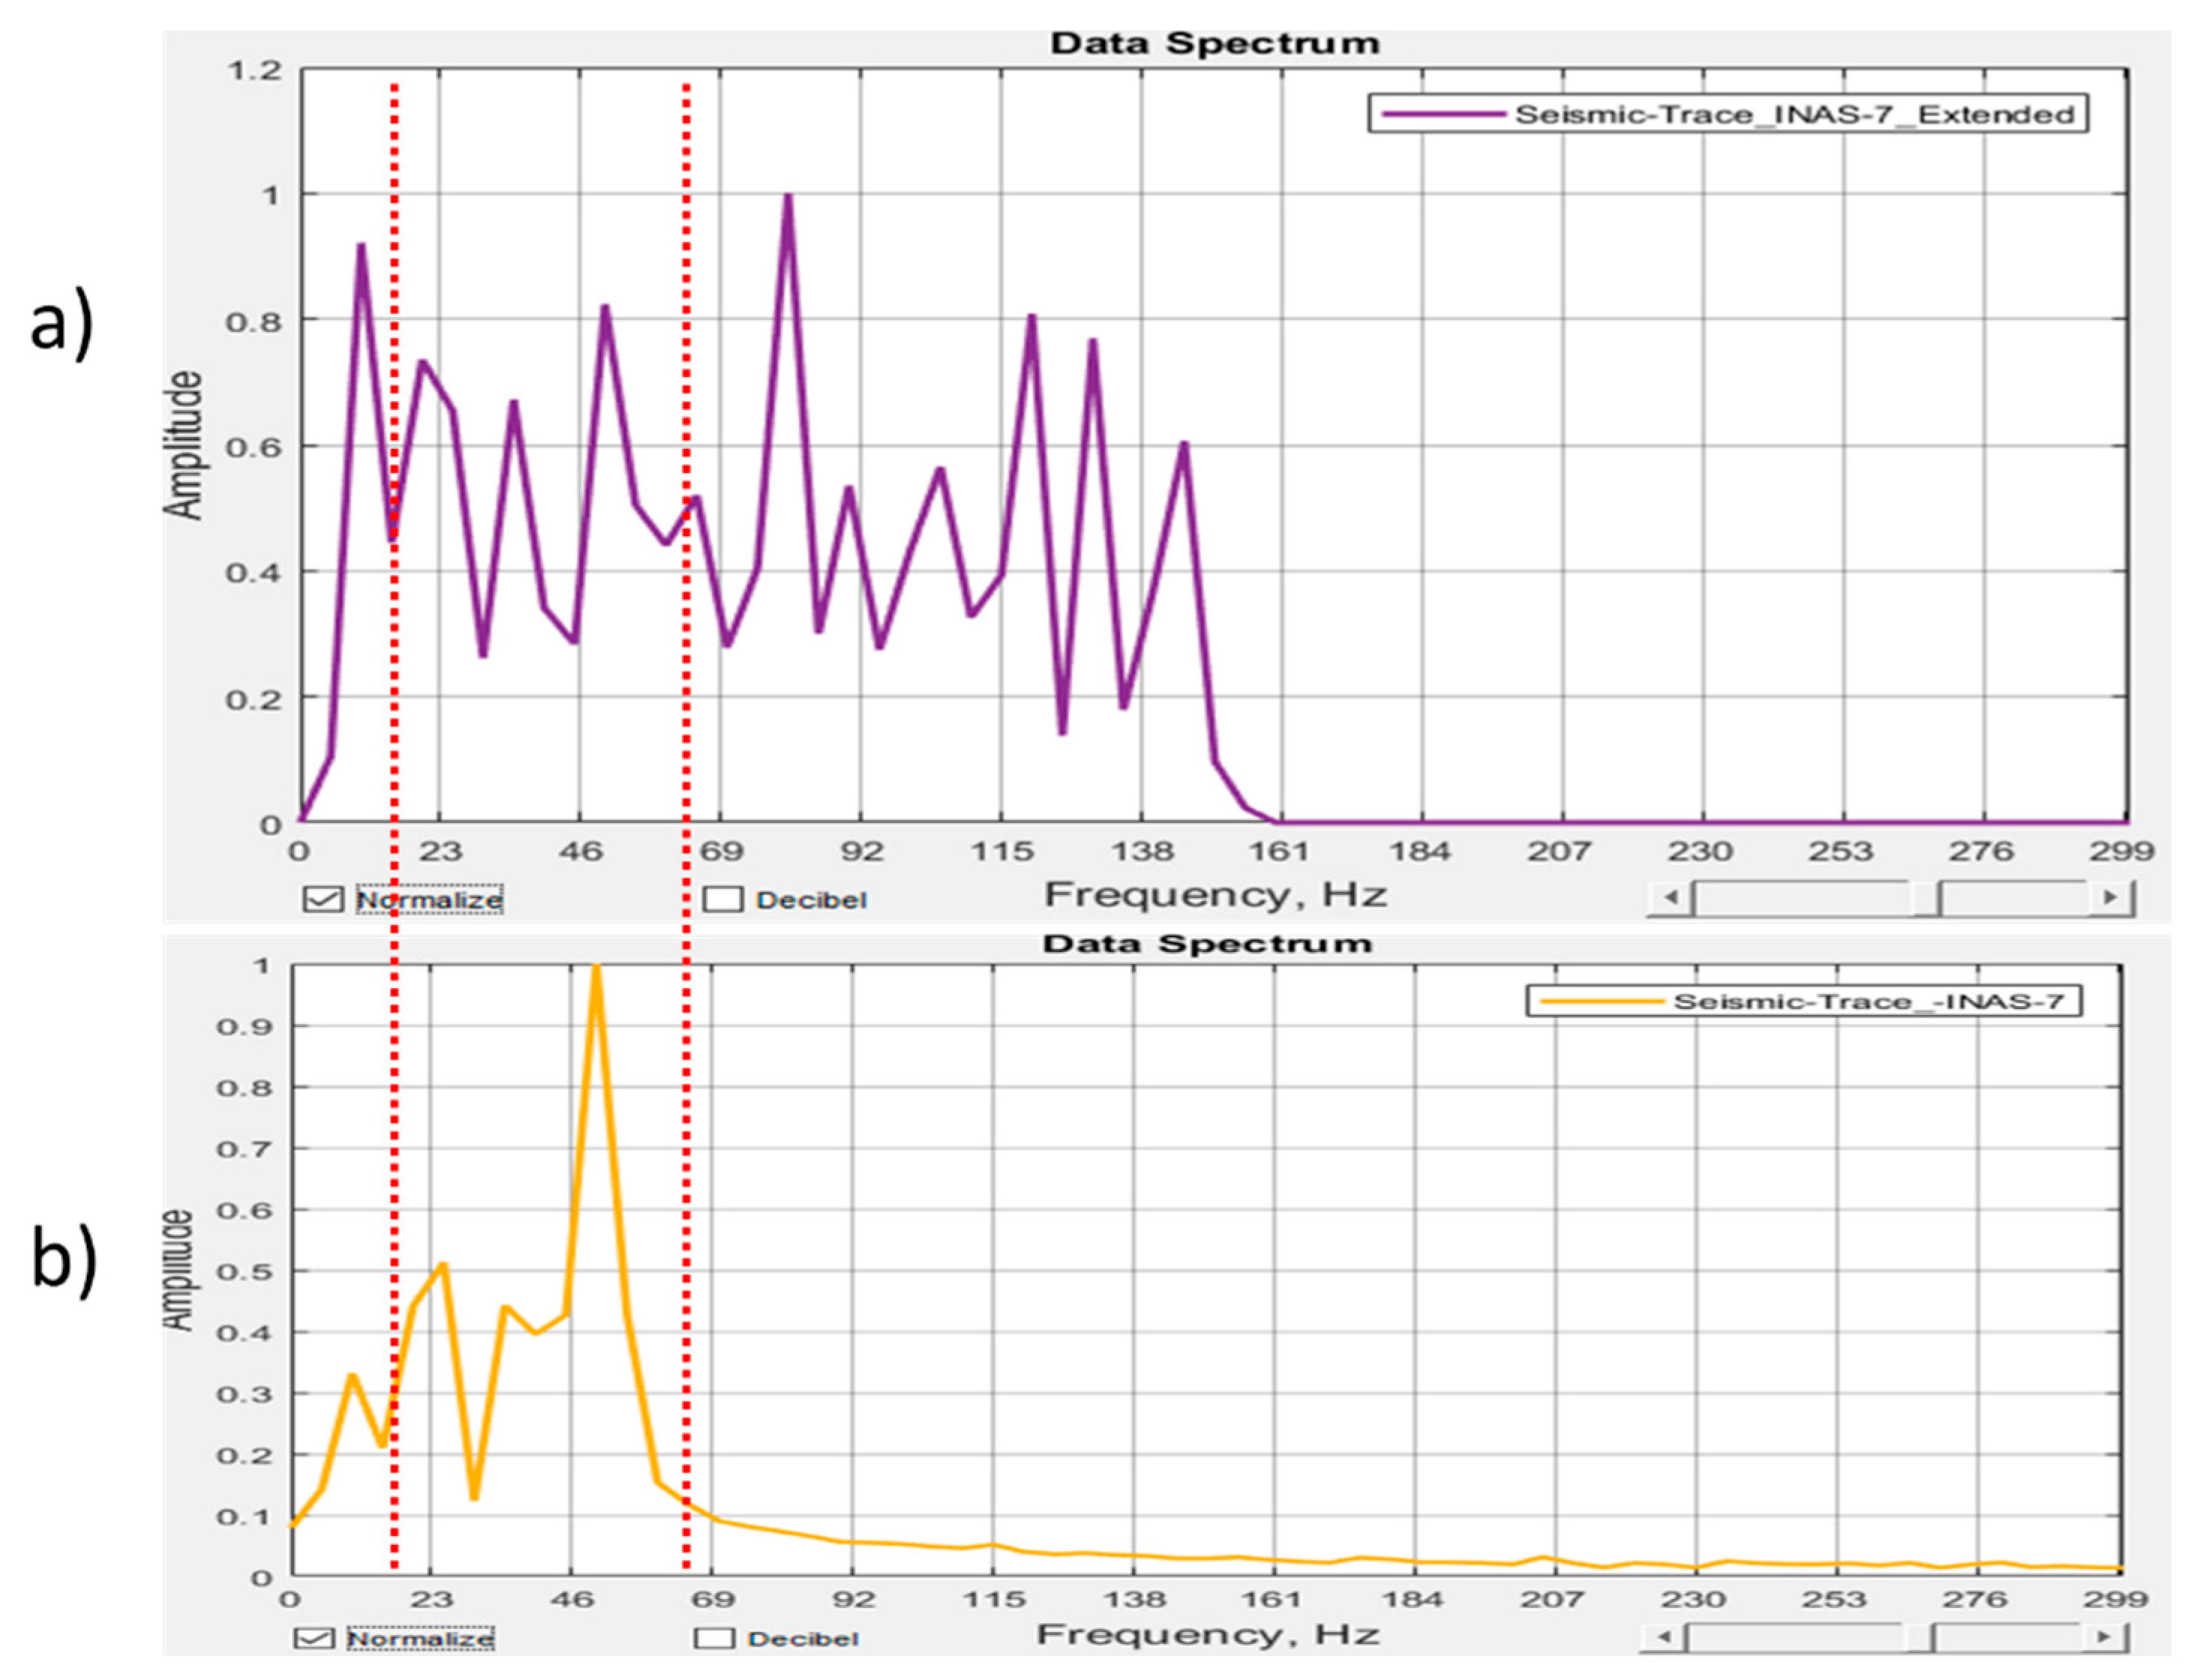Click the purple spectrum peak at amplitude 1
Screen dimensions: 2189x1680
788,198
